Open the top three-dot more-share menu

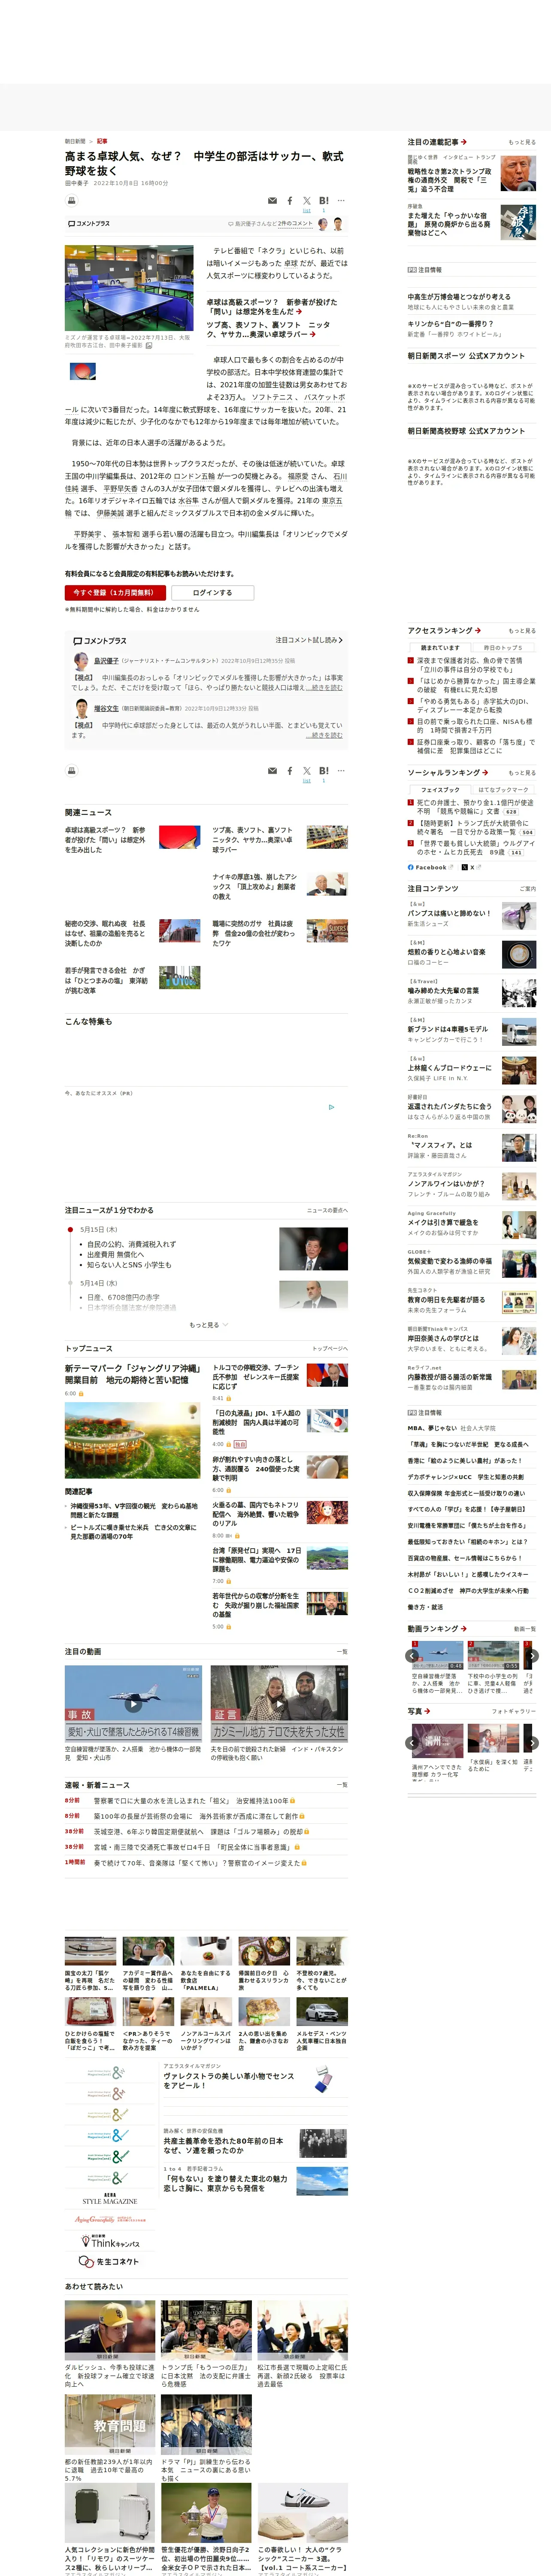coord(341,201)
